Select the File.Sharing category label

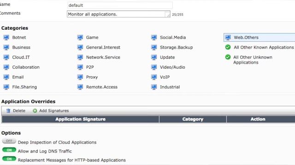click(x=24, y=87)
